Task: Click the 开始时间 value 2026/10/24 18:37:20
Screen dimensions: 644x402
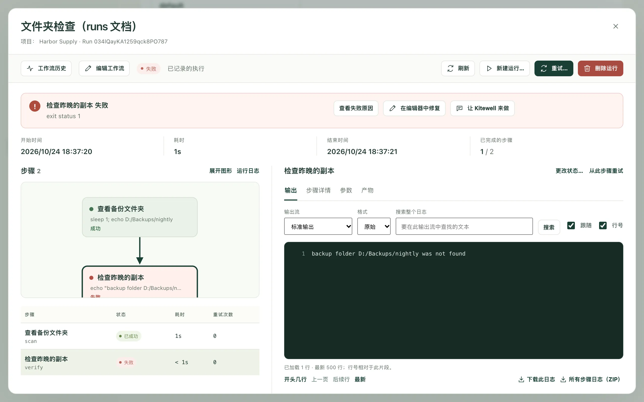Action: point(56,152)
